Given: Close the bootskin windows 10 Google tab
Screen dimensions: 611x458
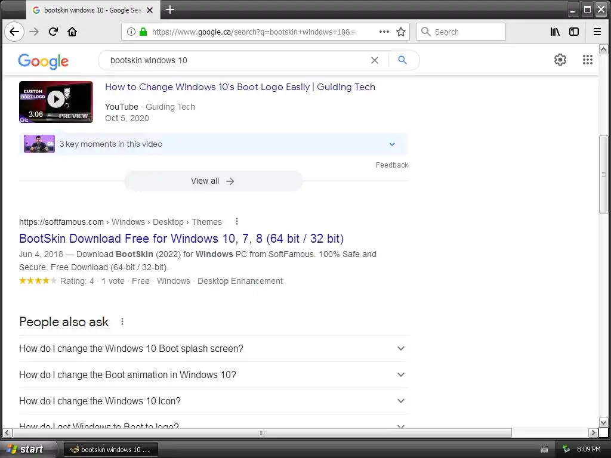Looking at the screenshot, I should [150, 11].
